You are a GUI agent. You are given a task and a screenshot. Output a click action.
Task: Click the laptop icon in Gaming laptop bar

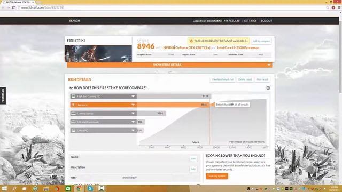[x=74, y=114]
